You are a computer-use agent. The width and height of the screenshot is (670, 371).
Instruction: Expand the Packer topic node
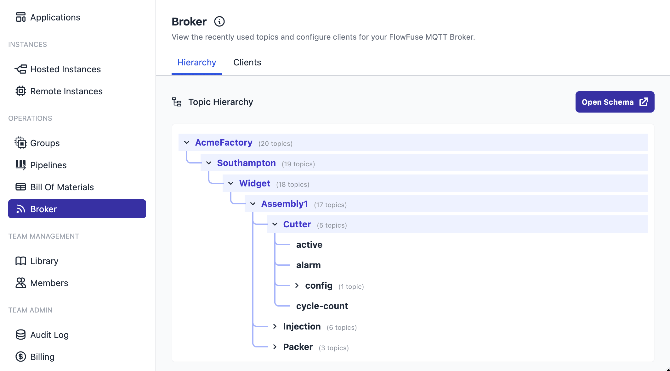tap(275, 347)
